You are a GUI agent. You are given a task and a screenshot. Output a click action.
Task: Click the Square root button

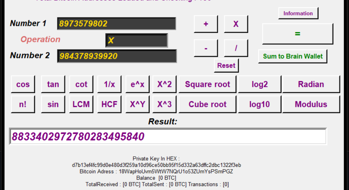[207, 84]
